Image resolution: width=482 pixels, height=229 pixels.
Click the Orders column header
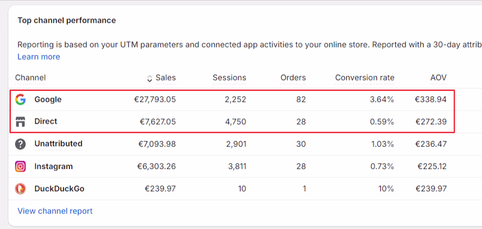293,78
